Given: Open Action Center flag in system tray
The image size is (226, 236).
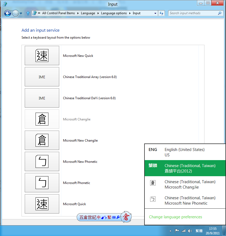Looking at the screenshot, I should (177, 231).
